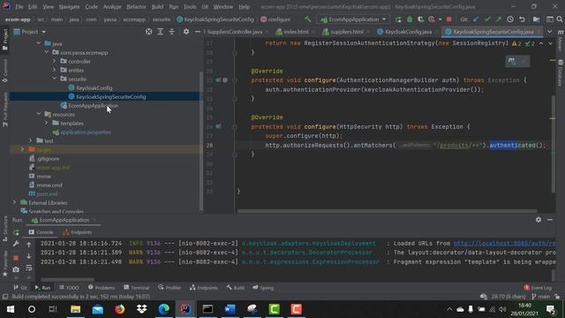Click the wrench icon in Run panel
The width and height of the screenshot is (565, 318).
(16, 244)
